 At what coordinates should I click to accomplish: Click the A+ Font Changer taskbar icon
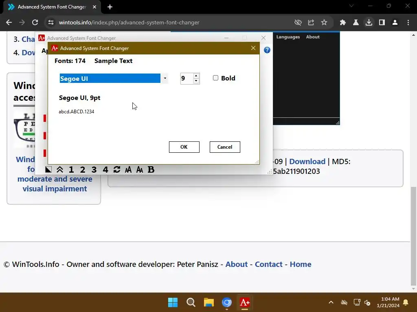click(245, 302)
